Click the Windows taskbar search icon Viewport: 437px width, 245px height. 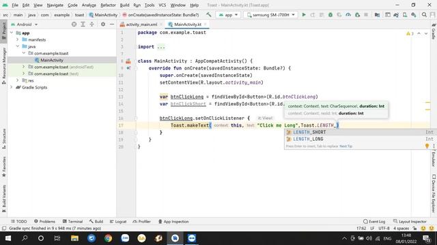click(25, 238)
